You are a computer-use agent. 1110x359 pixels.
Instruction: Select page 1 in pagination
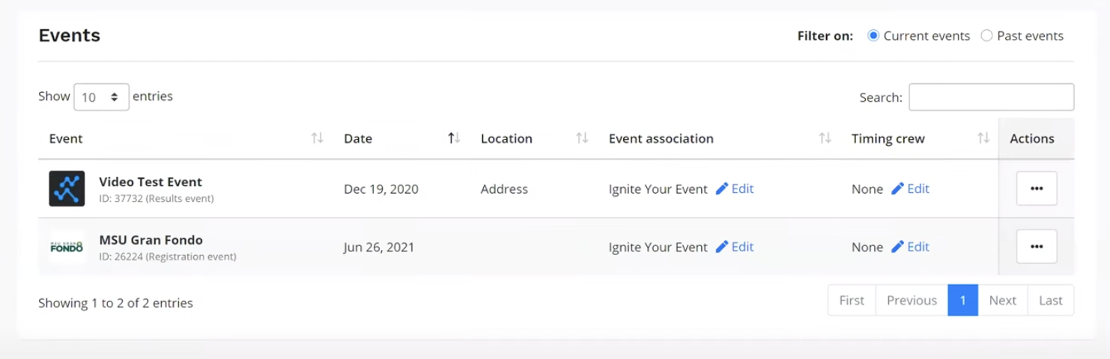point(962,300)
